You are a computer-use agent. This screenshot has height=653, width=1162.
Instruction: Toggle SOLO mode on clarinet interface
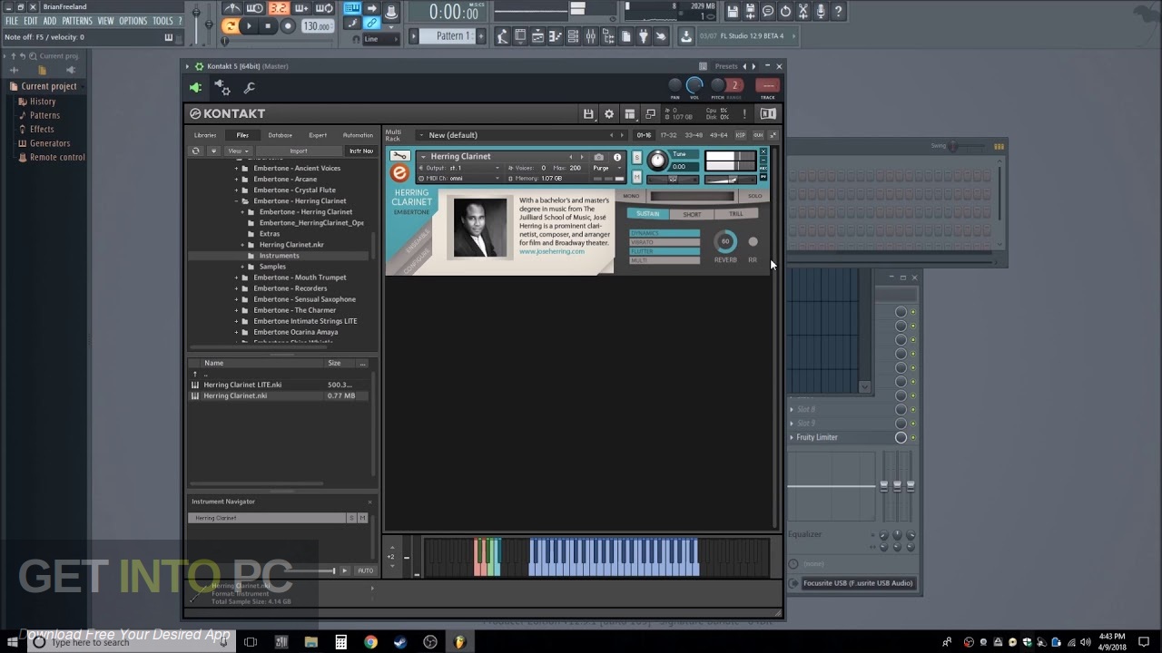(755, 196)
